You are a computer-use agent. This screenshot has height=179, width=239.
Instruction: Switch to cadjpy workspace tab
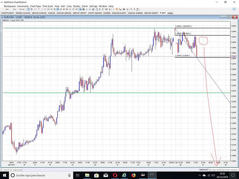(170, 13)
